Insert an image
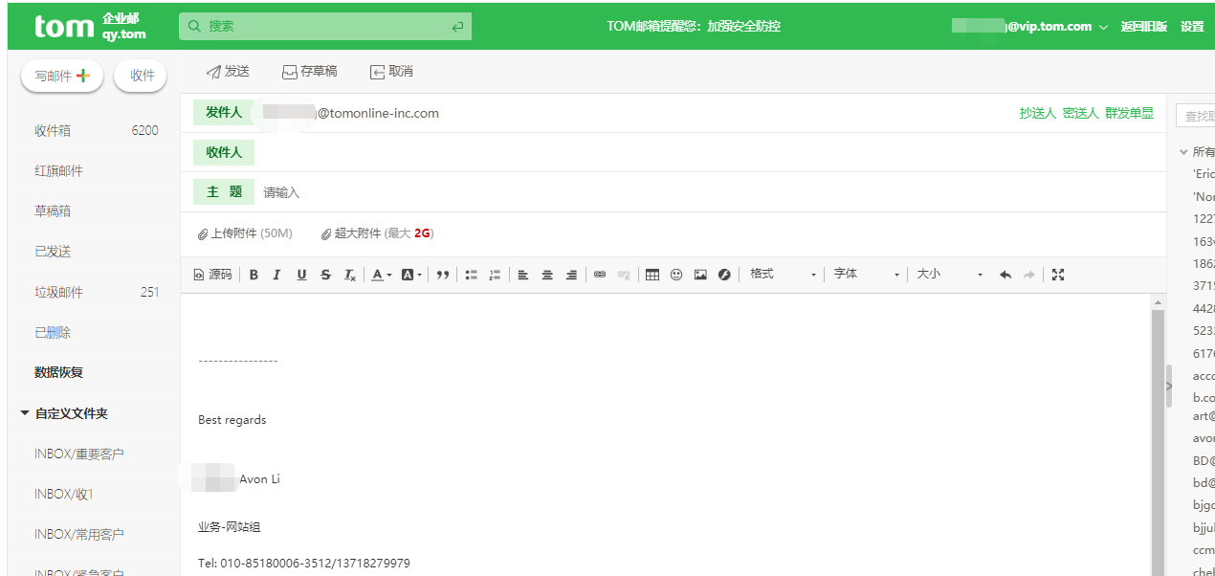This screenshot has height=576, width=1215. pos(700,275)
